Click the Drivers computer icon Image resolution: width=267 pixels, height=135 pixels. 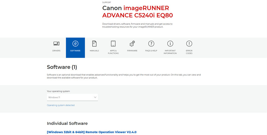pyautogui.click(x=56, y=43)
